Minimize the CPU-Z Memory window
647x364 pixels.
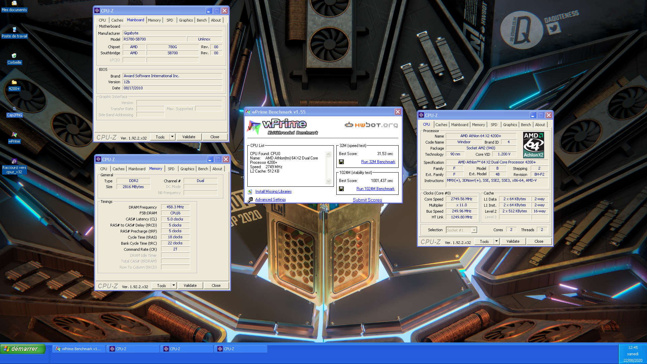coord(210,159)
